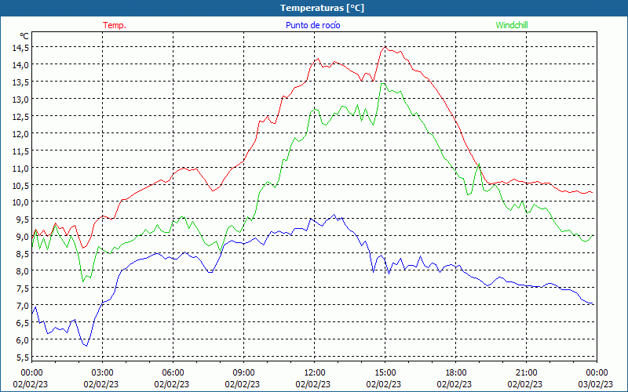Click the '11,5' y-axis value
Viewport: 628px width, 392px height.
click(x=20, y=151)
